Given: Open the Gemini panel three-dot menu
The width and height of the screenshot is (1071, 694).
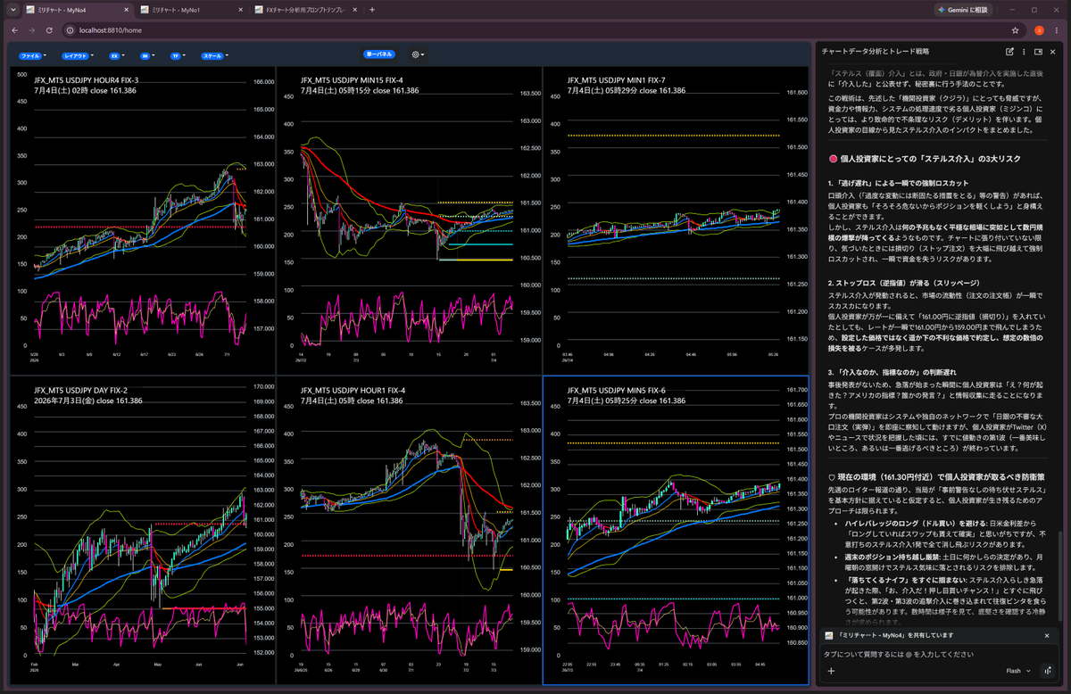Looking at the screenshot, I should pos(1024,52).
